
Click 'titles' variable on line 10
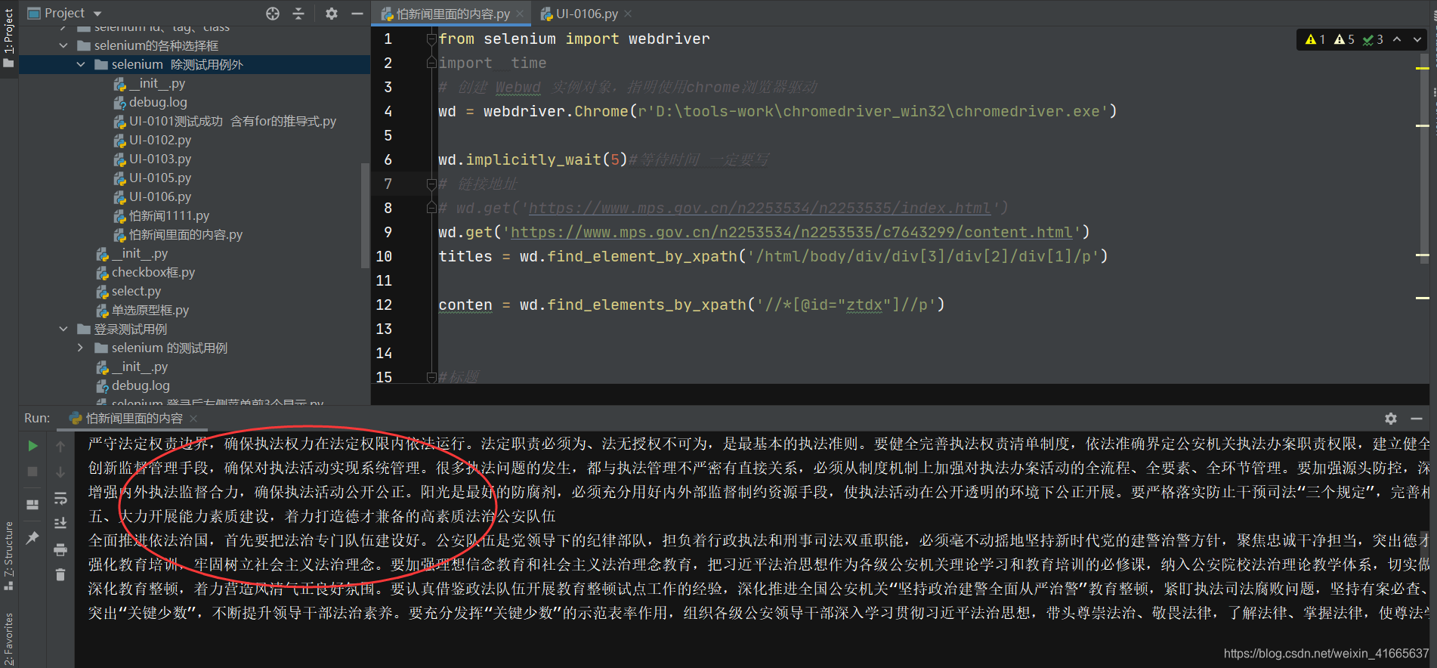[x=465, y=256]
